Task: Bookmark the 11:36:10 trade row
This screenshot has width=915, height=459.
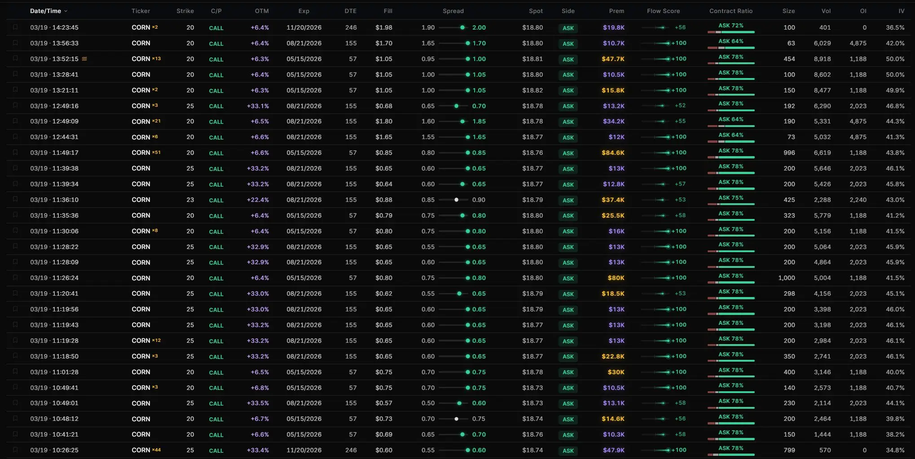Action: (x=15, y=199)
